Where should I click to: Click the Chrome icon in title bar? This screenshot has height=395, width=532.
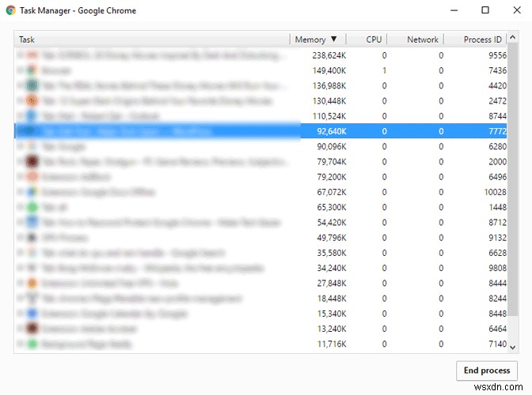(x=11, y=10)
